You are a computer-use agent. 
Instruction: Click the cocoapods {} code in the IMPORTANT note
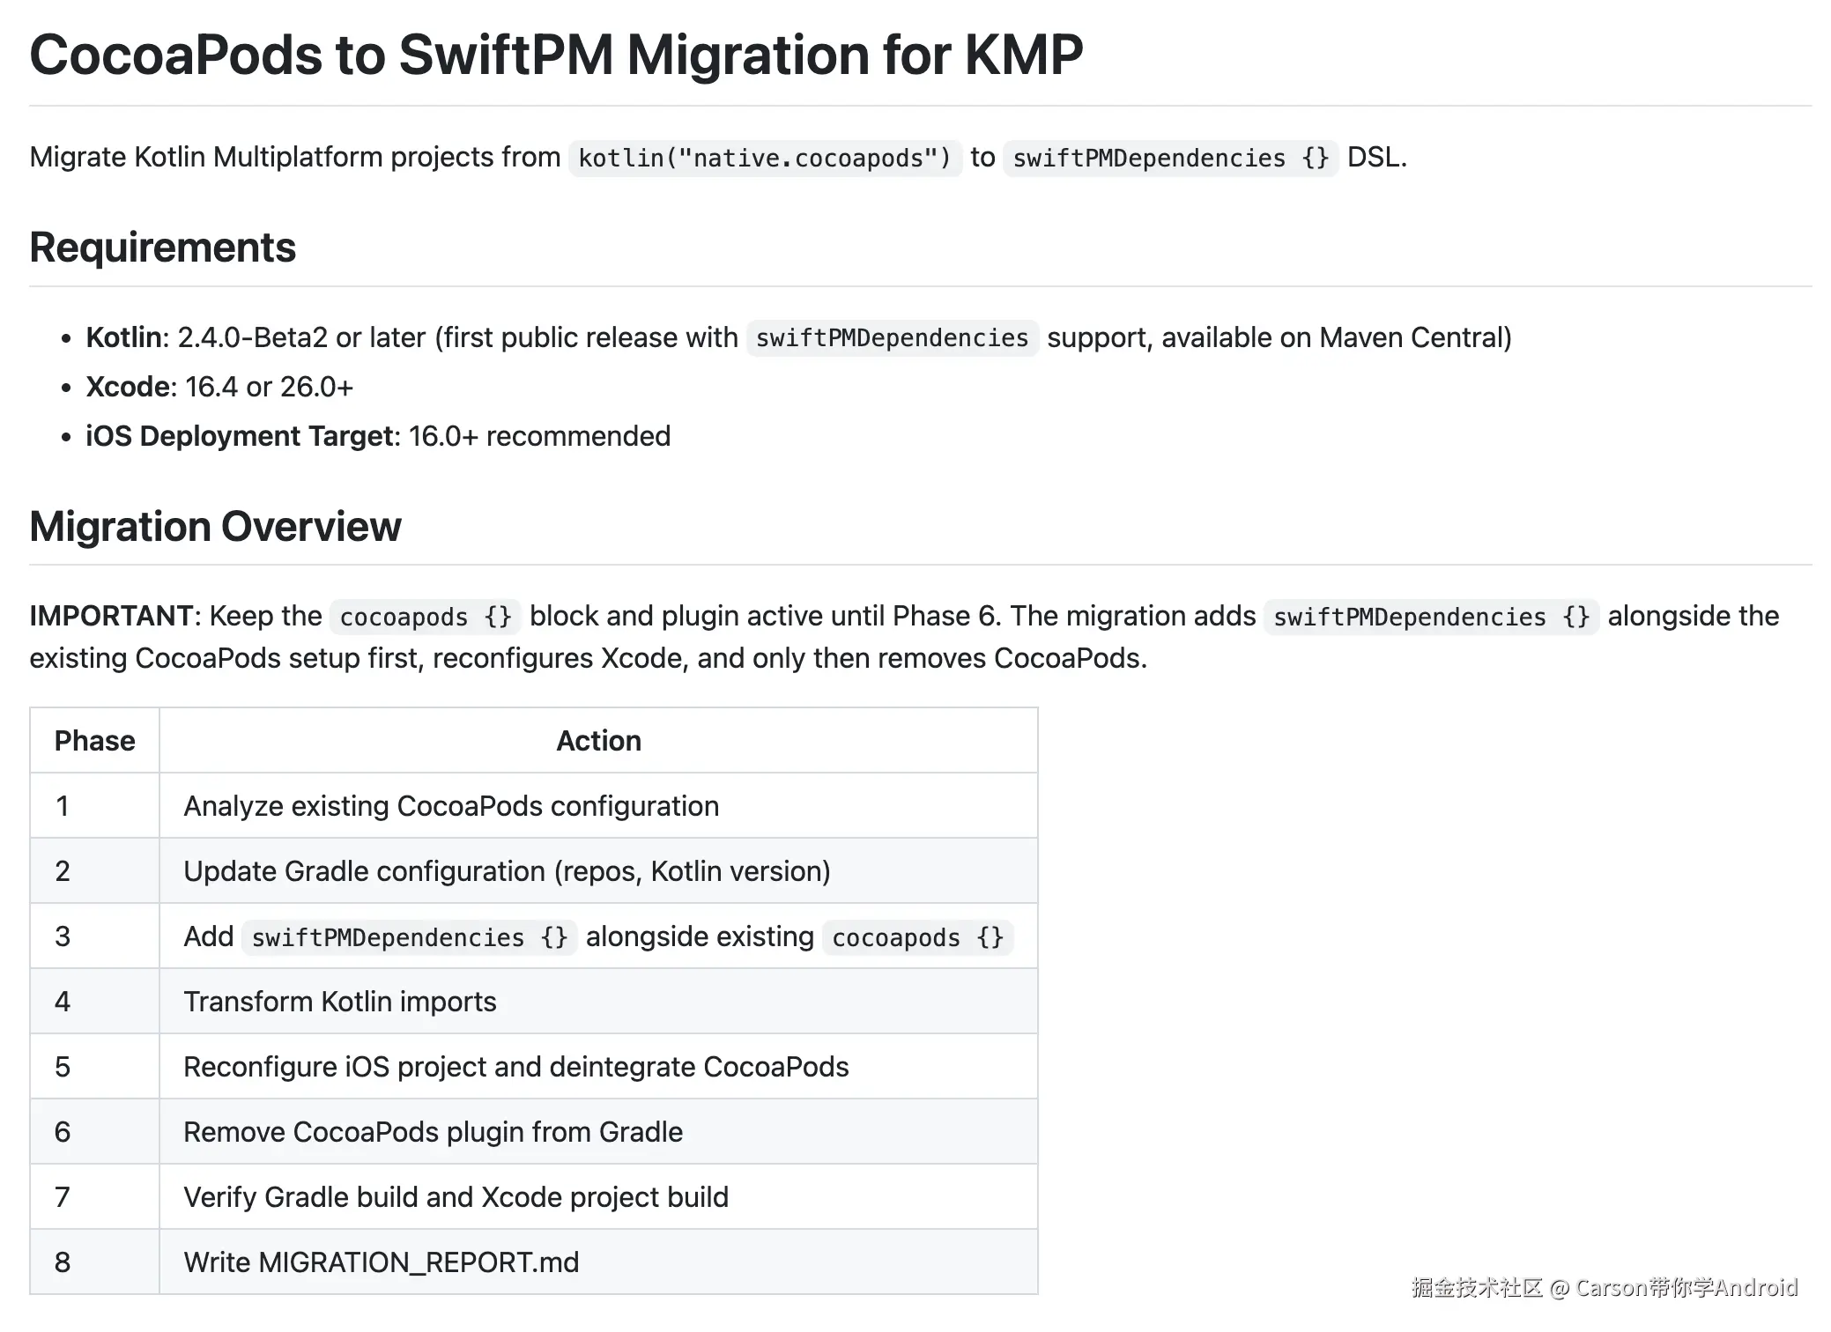[x=426, y=617]
